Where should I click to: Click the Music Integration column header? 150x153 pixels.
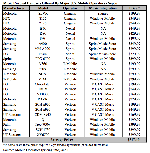(x=103, y=8)
